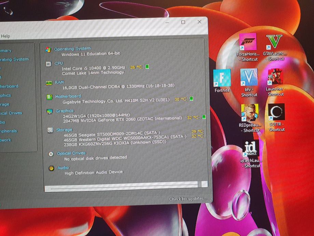Open the Help menu
The image size is (314, 236).
tap(5, 36)
